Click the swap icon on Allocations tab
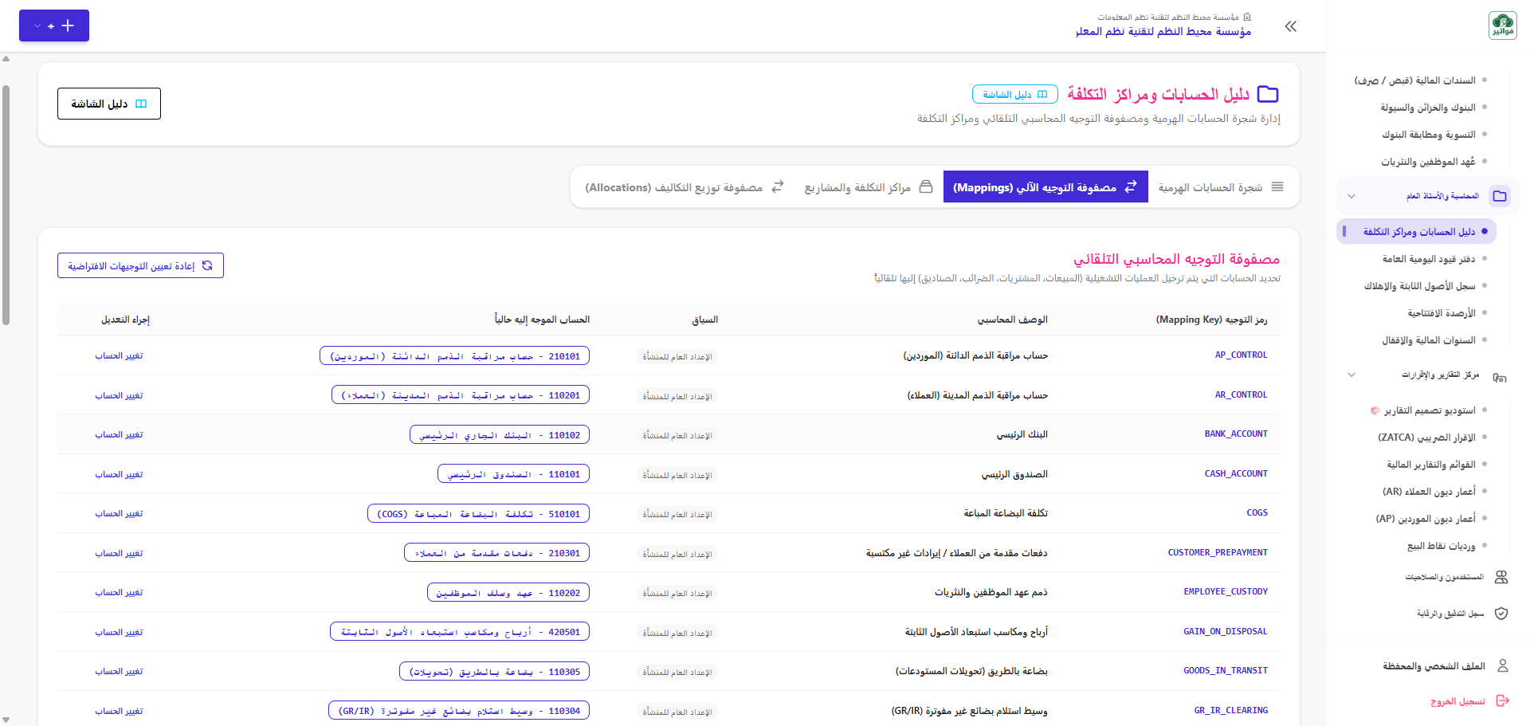This screenshot has width=1530, height=726. click(778, 186)
